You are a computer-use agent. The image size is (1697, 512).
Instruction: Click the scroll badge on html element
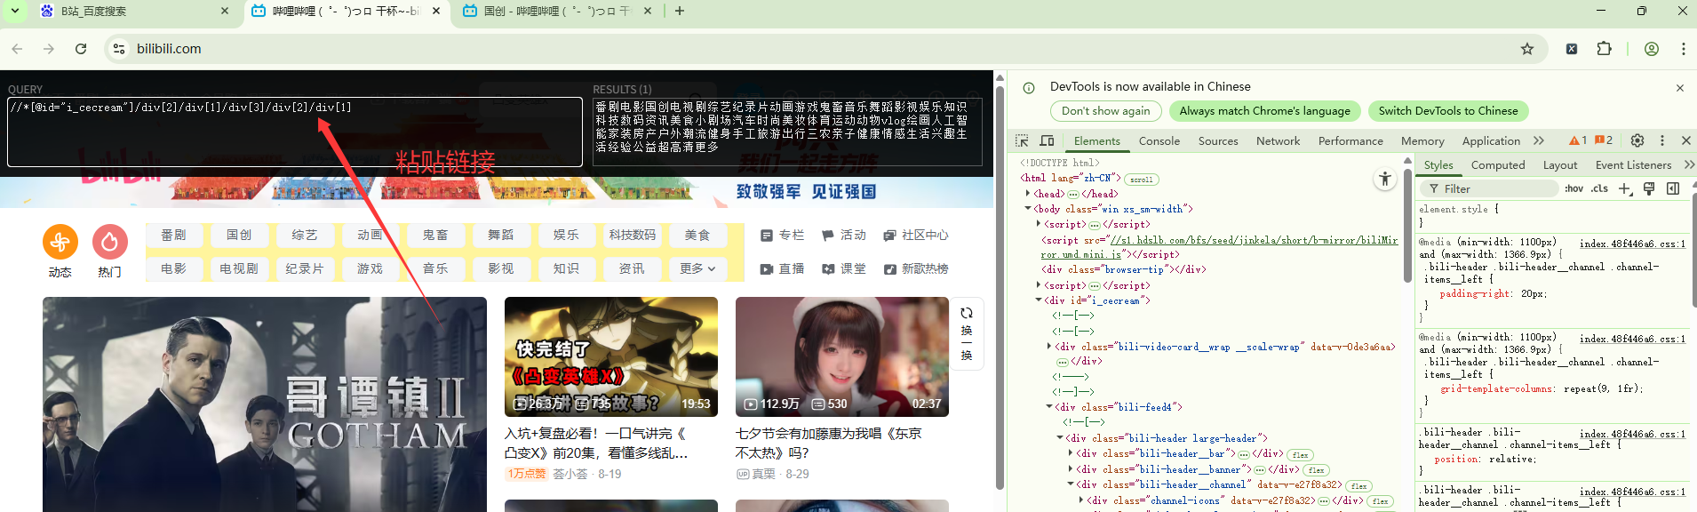pyautogui.click(x=1142, y=180)
